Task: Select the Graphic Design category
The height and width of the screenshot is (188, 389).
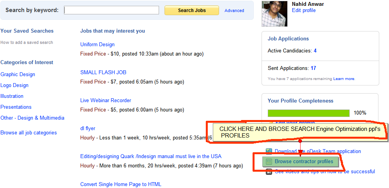Action: tap(18, 74)
